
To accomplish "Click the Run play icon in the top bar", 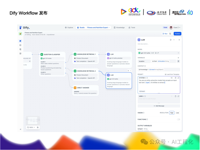I will coord(163,34).
